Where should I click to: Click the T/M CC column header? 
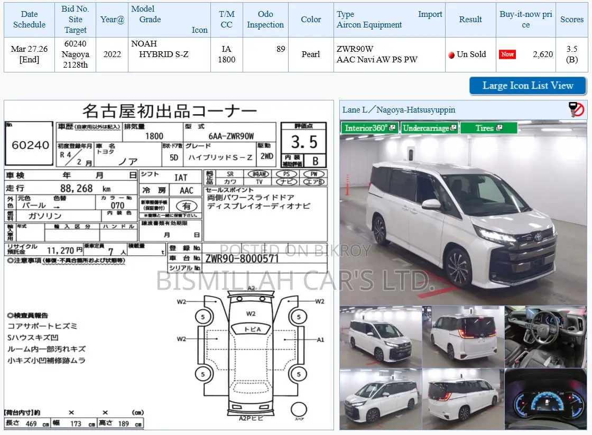click(227, 19)
